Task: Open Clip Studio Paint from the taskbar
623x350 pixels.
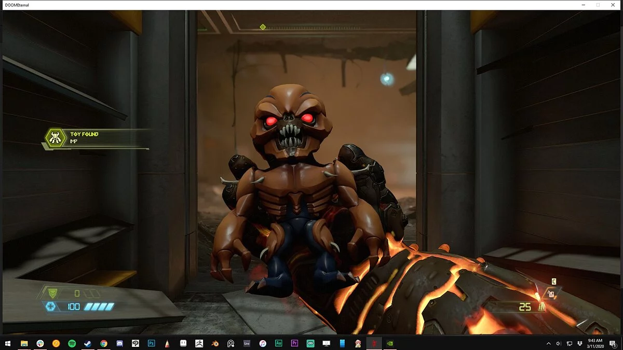Action: tap(136, 343)
